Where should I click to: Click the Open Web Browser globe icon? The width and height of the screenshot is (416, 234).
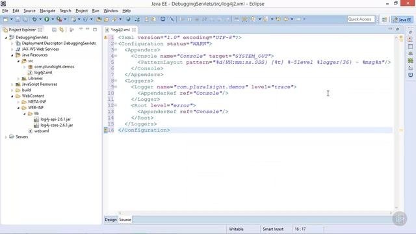coord(128,19)
